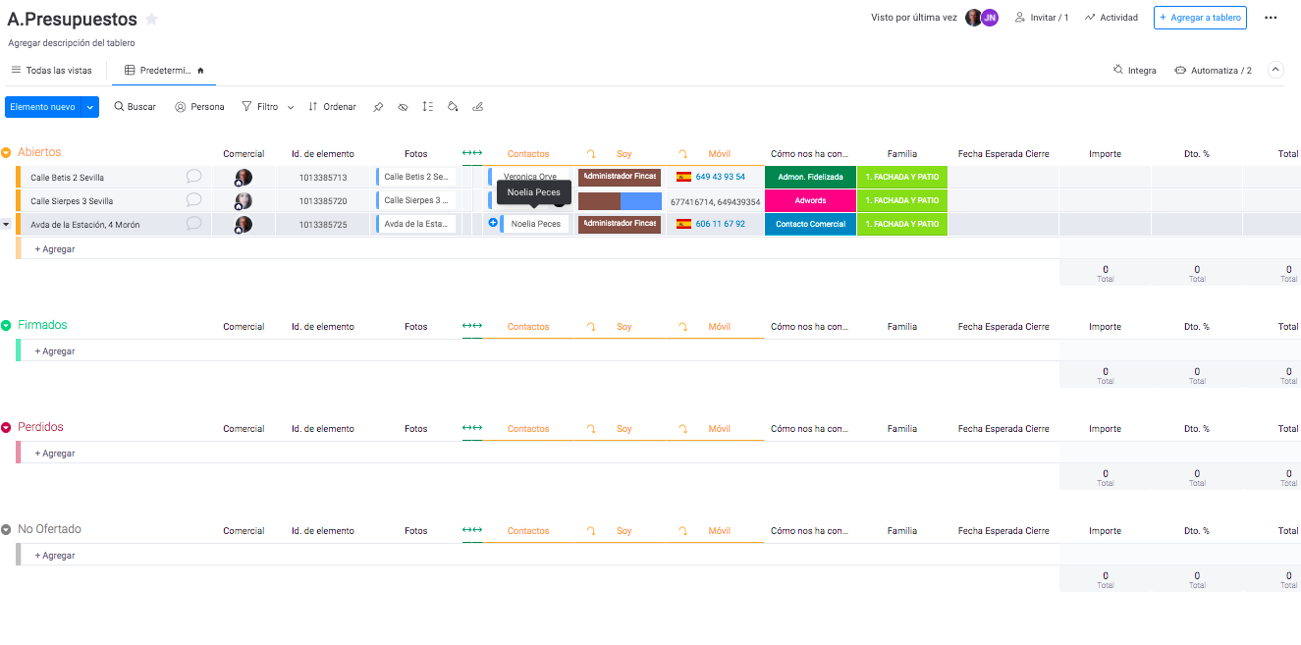Click the pin columns icon in toolbar
Screen dimensions: 1301x645
pos(378,107)
